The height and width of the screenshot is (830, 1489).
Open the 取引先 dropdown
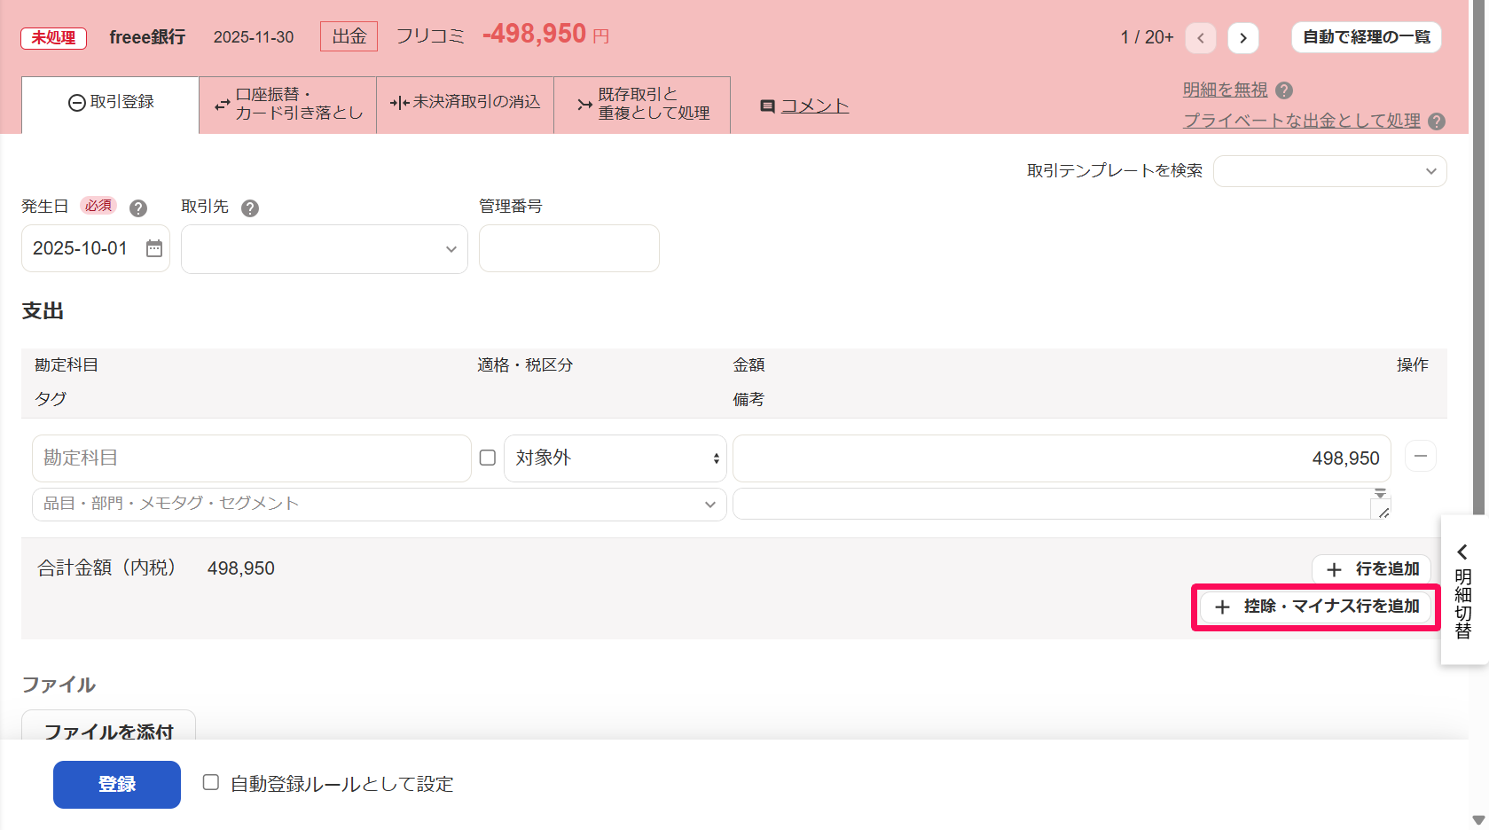point(325,249)
